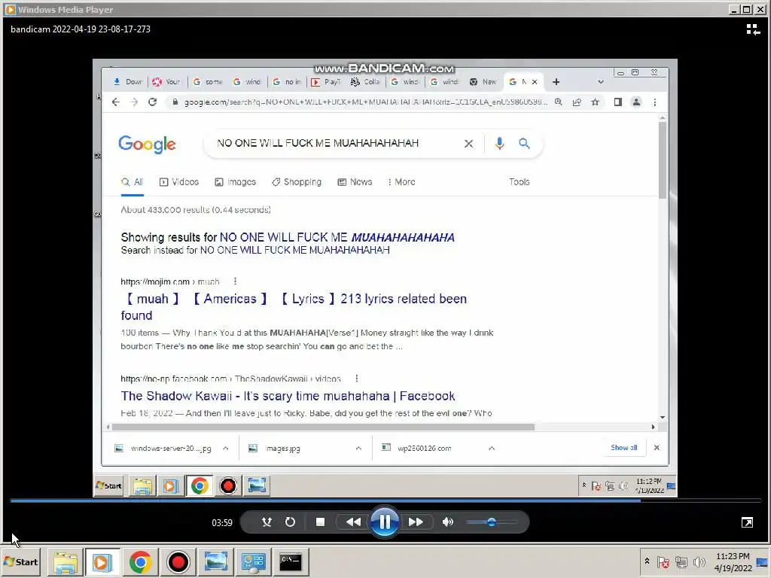Open Server Manager from the taskbar

click(x=253, y=561)
